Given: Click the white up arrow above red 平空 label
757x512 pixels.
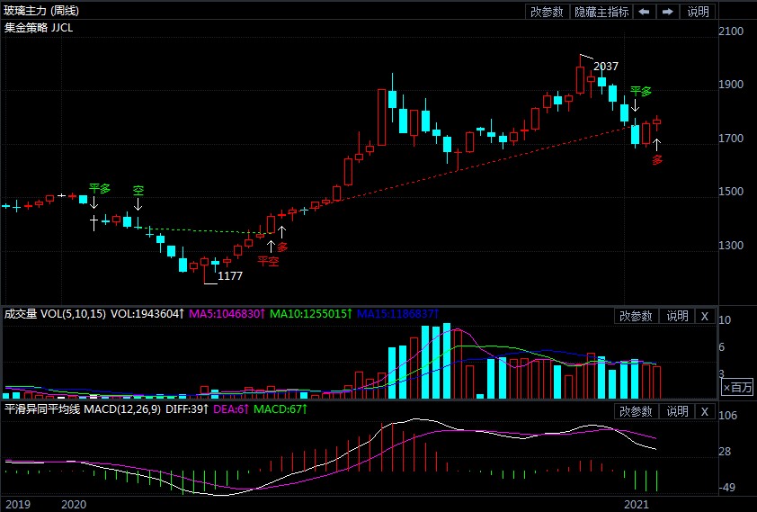Looking at the screenshot, I should click(272, 245).
